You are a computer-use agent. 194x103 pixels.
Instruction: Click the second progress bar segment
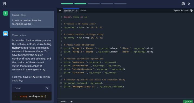click(x=80, y=4)
